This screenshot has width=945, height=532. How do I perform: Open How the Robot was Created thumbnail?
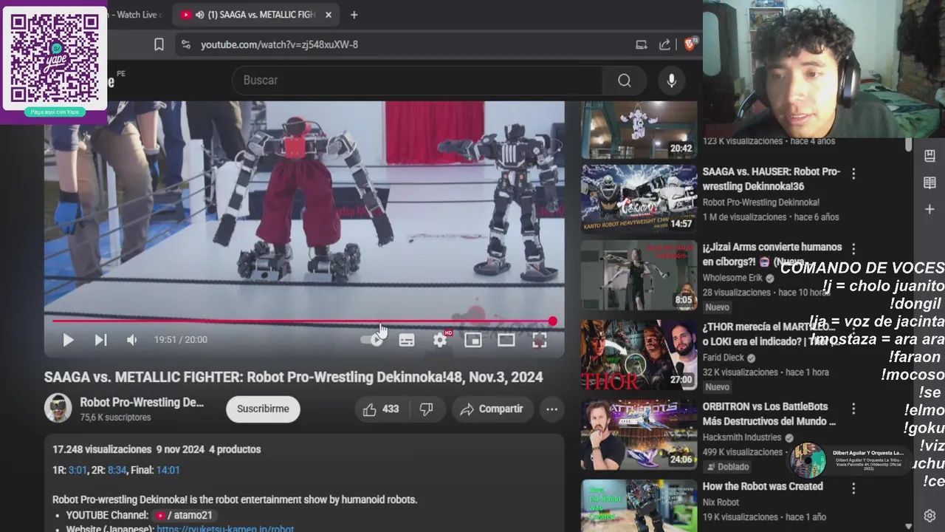[639, 506]
